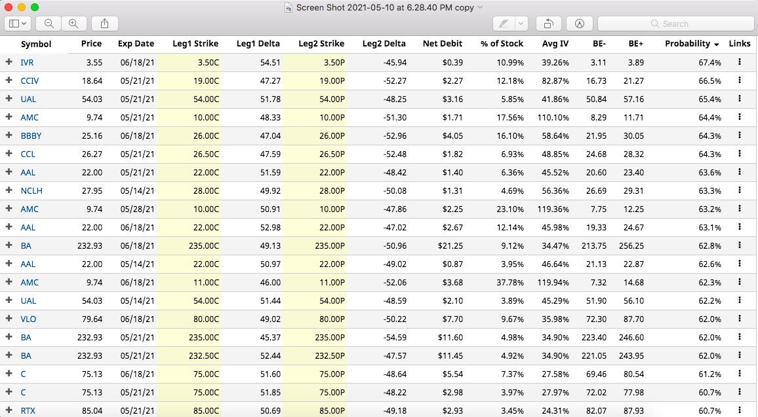Sort table by Symbol column header

[x=36, y=44]
